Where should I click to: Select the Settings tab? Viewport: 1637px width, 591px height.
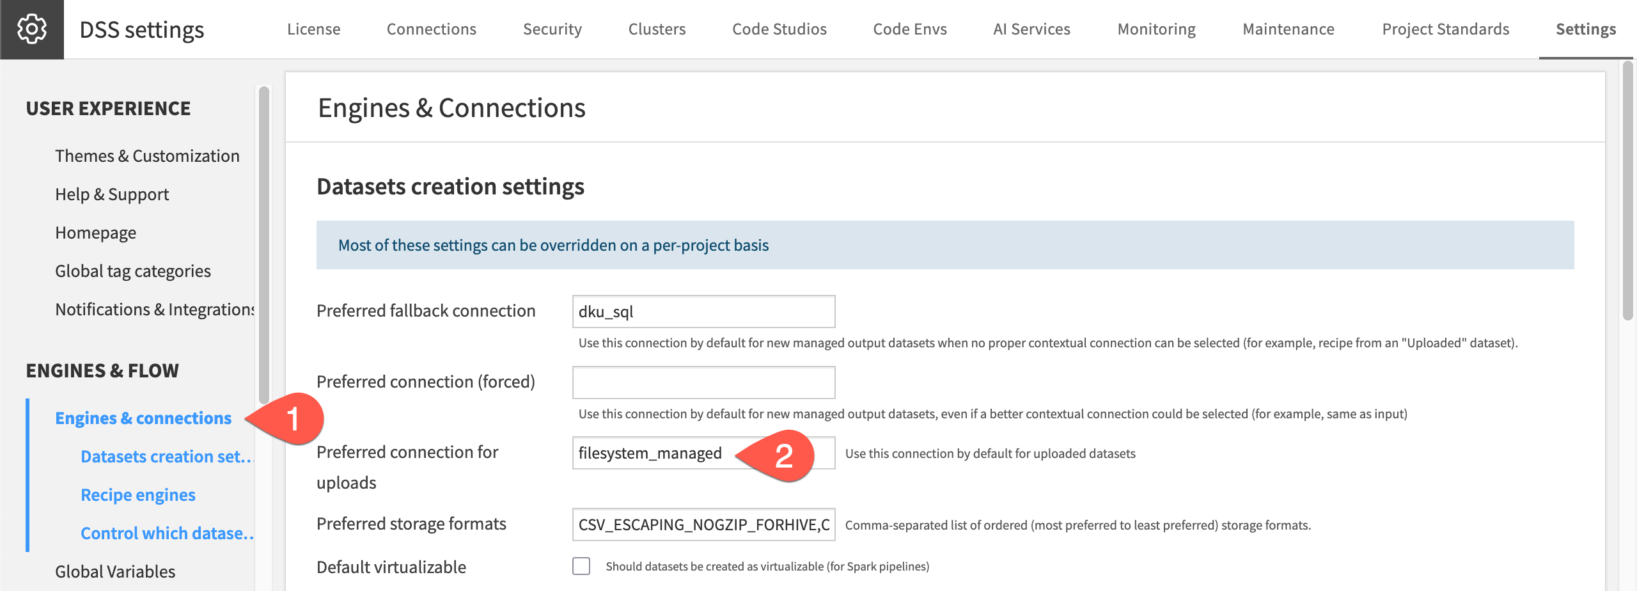[1586, 29]
